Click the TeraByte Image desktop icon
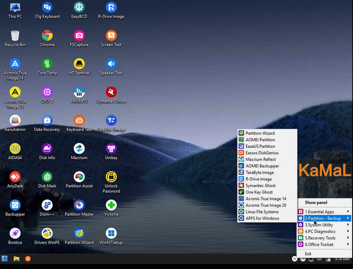Image resolution: width=353 pixels, height=269 pixels. coord(111,124)
